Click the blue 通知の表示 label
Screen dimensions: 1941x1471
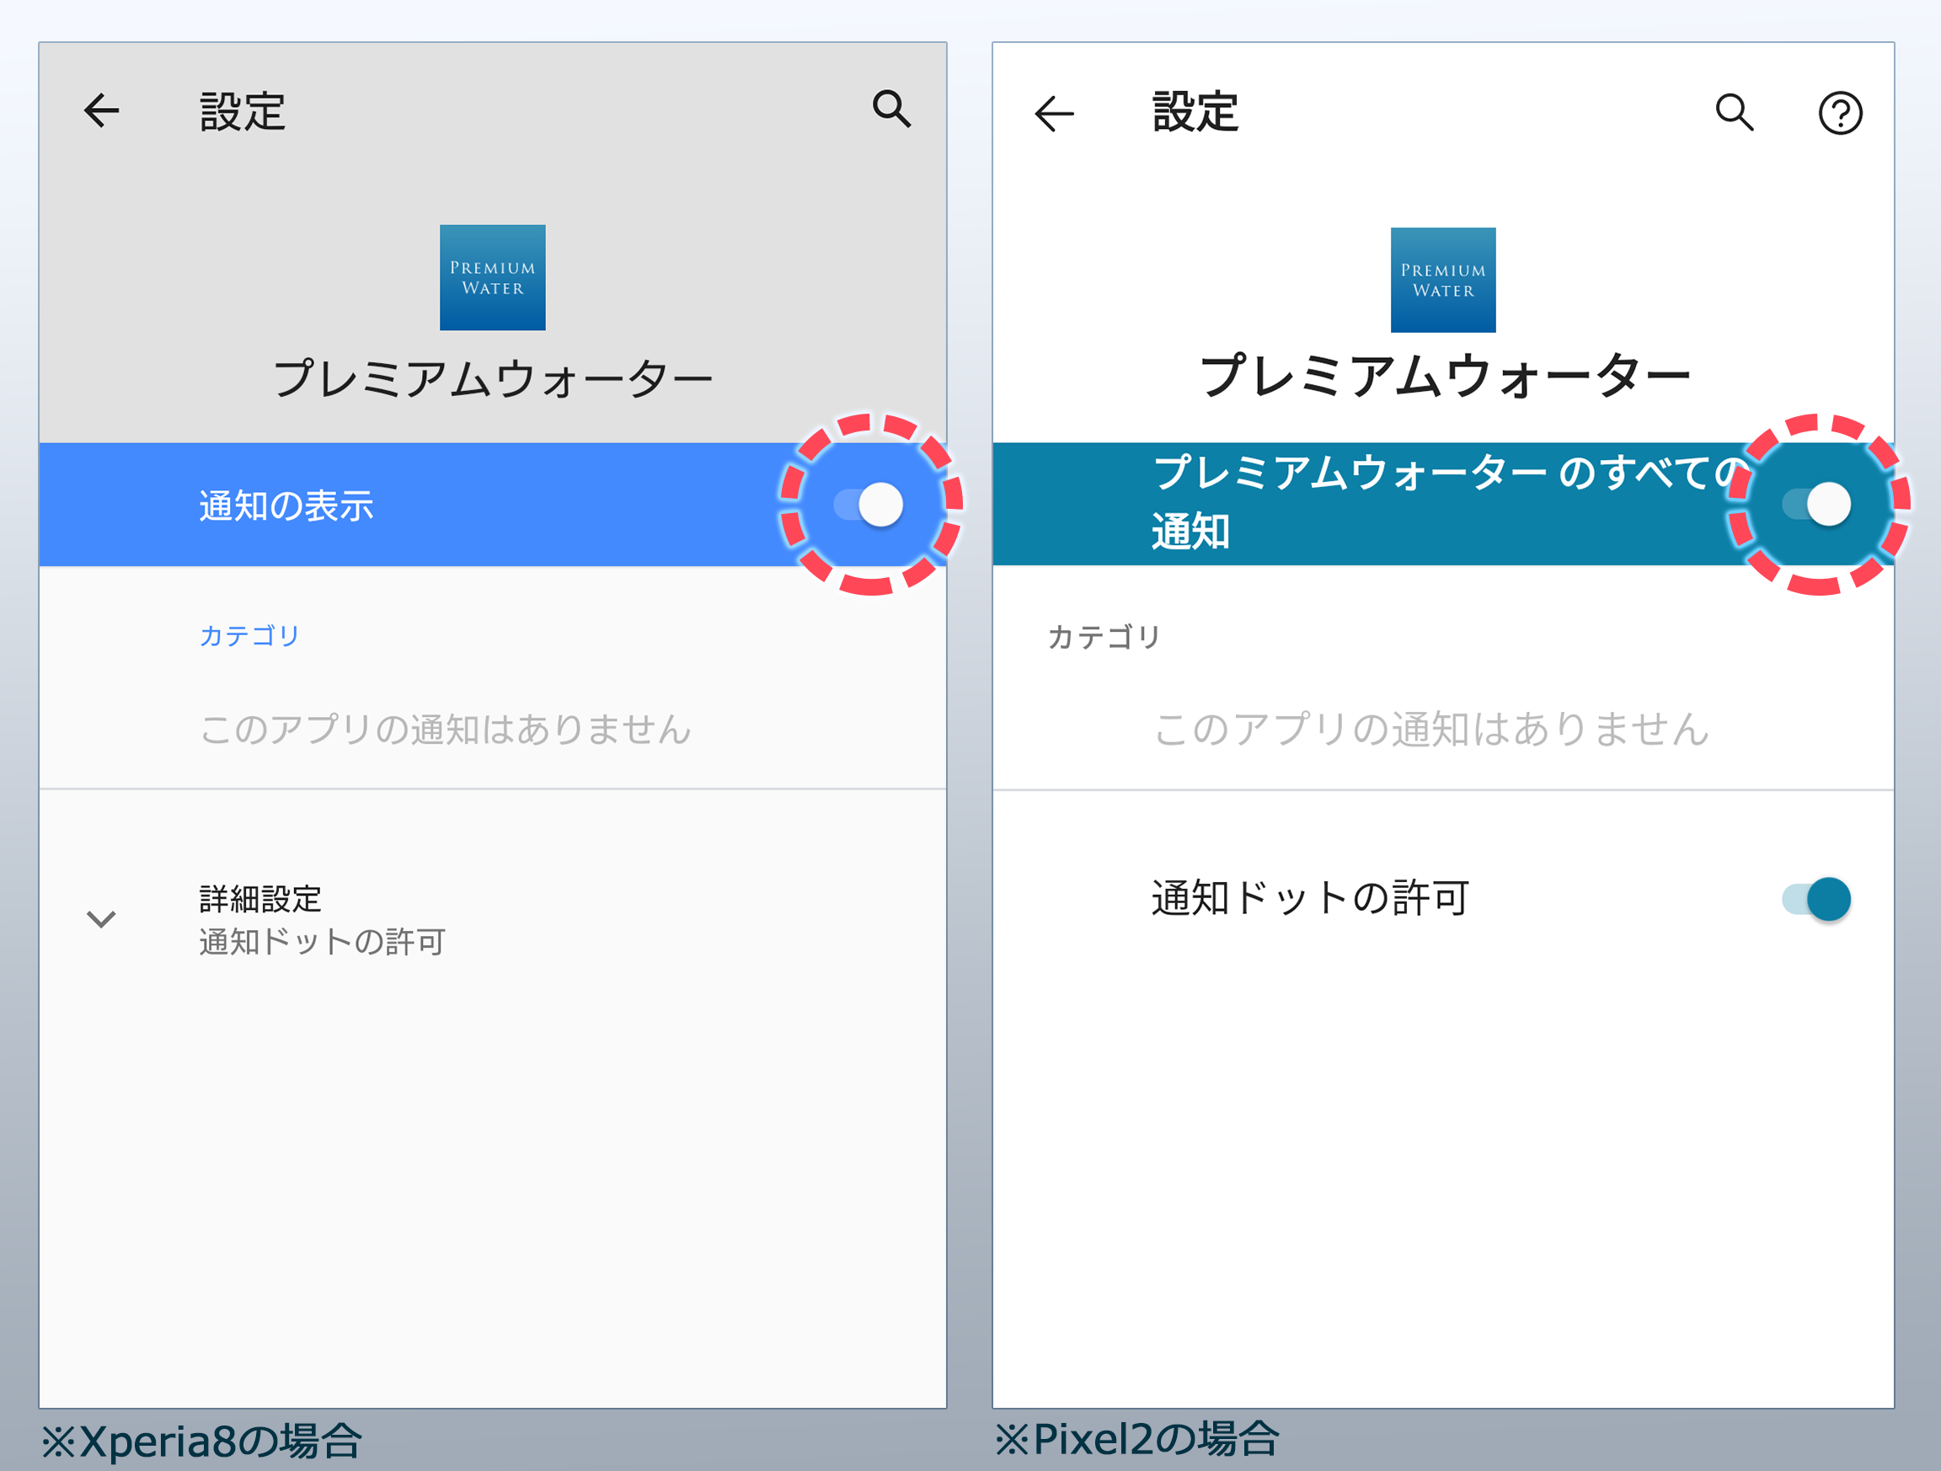286,506
